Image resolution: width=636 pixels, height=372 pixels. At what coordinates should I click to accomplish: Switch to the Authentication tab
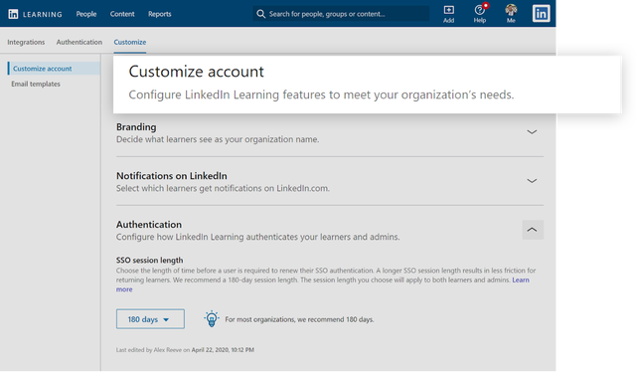[79, 42]
